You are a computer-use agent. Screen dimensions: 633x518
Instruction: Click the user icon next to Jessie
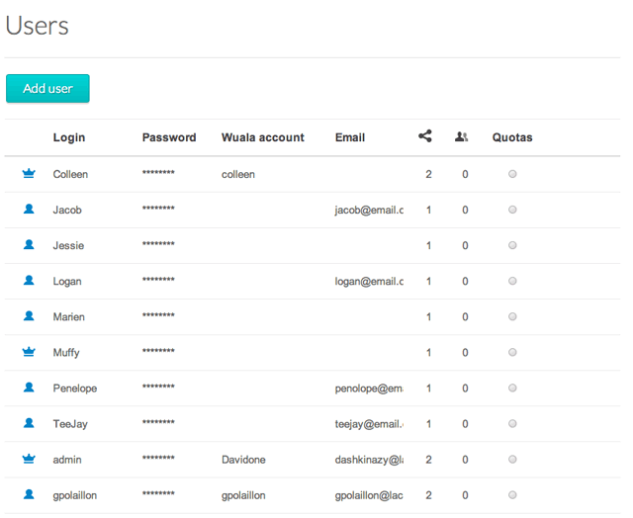29,245
